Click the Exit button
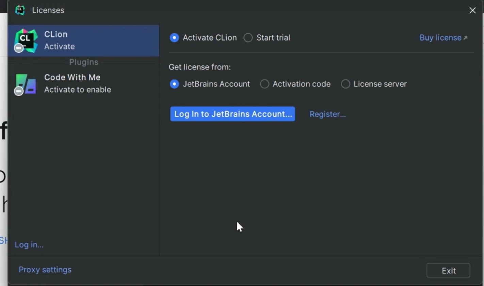 coord(448,271)
